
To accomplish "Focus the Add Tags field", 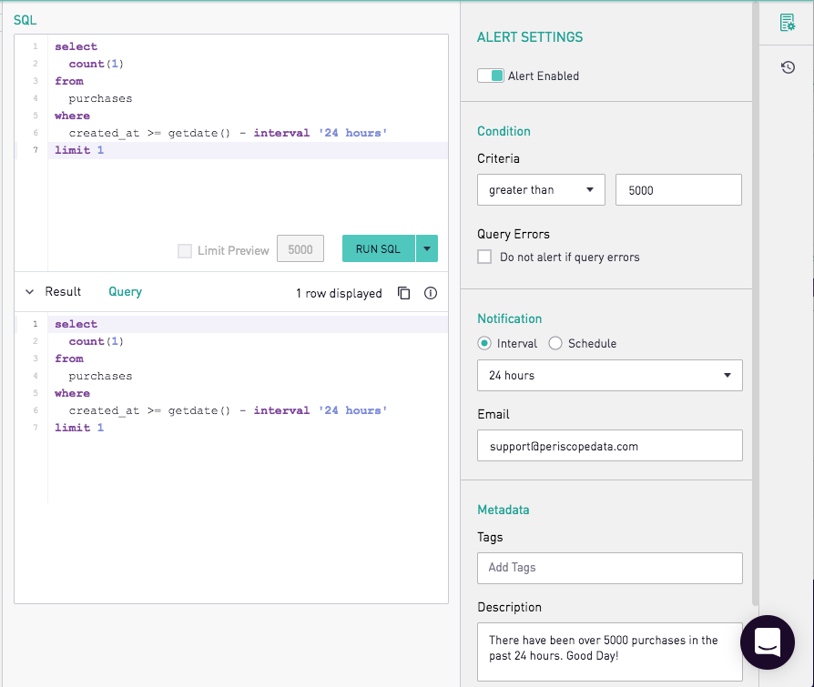I will coord(610,568).
